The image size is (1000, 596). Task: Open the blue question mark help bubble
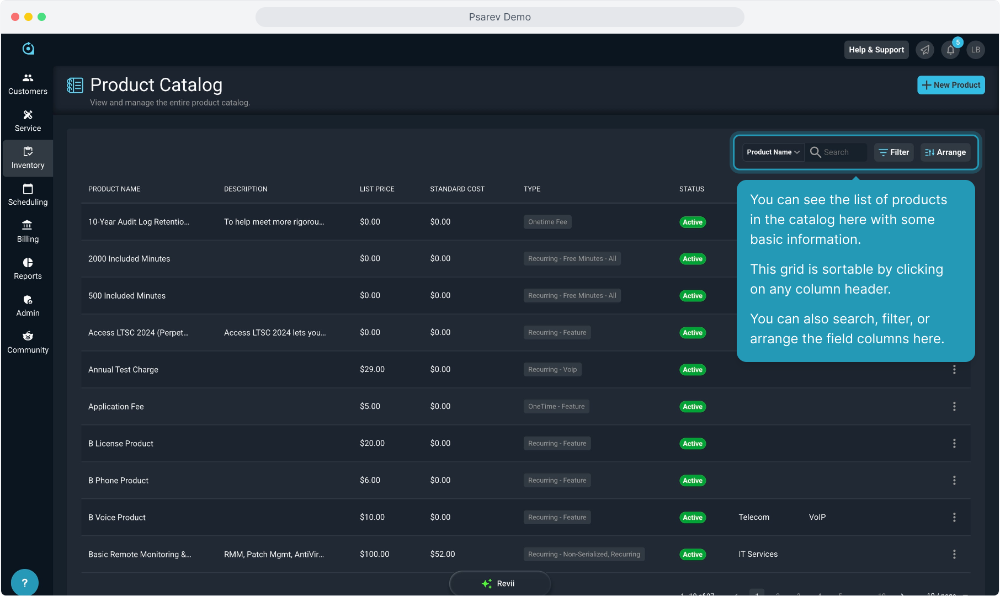(24, 582)
